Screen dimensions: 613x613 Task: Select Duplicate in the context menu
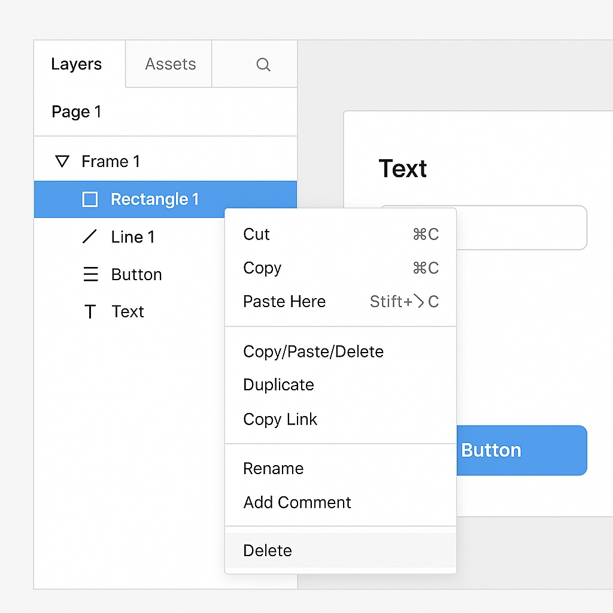278,385
